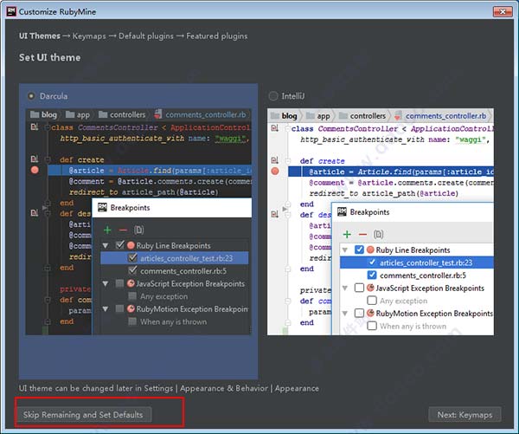This screenshot has height=434, width=519.
Task: Click controllers folder icon in IntelliJ preview
Action: [x=343, y=116]
